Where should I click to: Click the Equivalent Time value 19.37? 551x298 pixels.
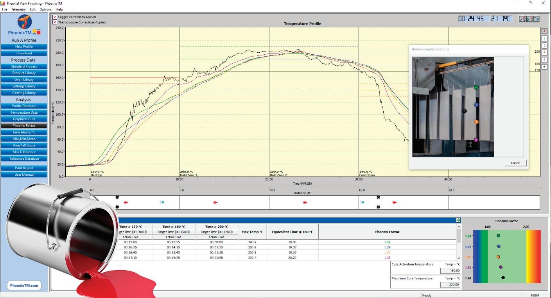point(293,247)
